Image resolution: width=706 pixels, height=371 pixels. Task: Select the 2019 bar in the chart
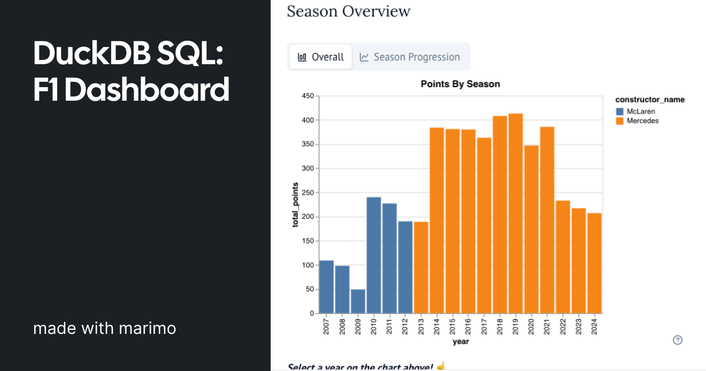[x=515, y=213]
